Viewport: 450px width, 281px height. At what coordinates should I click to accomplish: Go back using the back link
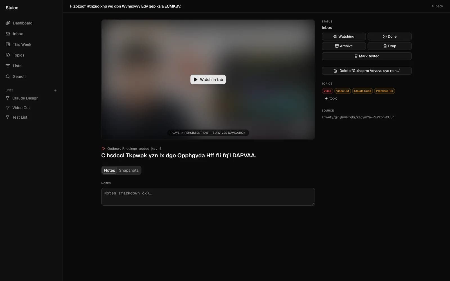[x=437, y=6]
